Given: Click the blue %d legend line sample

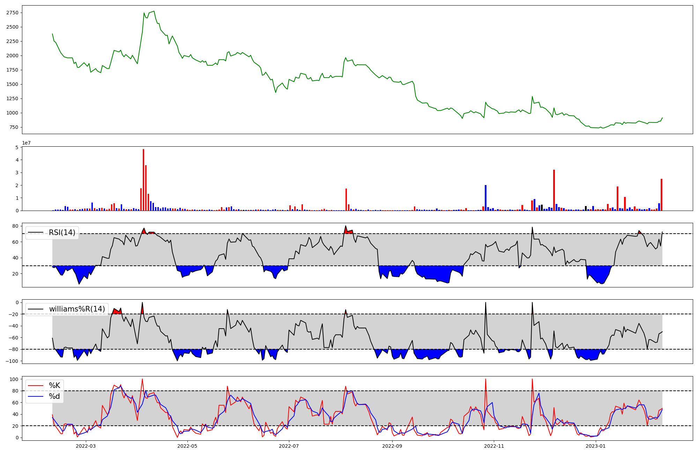Looking at the screenshot, I should pyautogui.click(x=36, y=396).
